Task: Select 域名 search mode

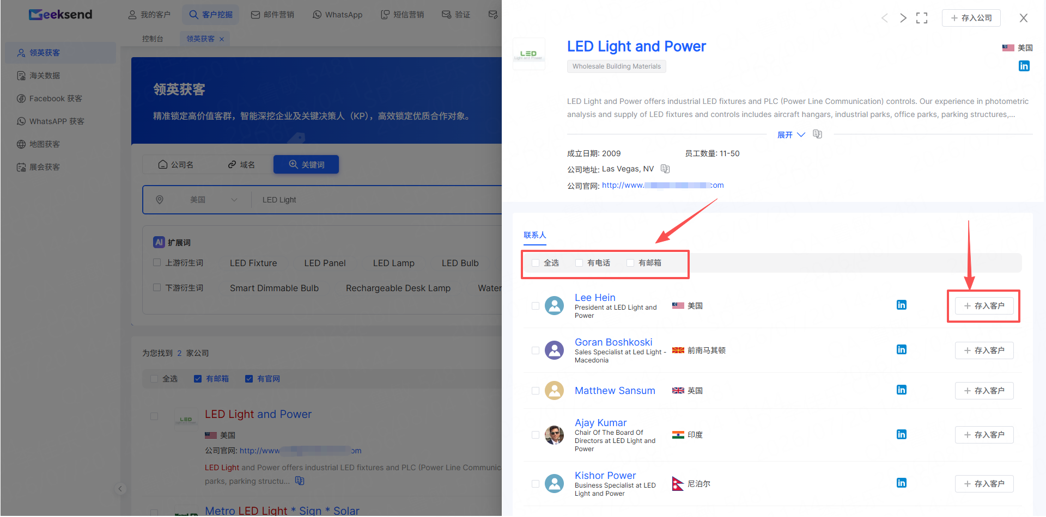Action: 241,164
